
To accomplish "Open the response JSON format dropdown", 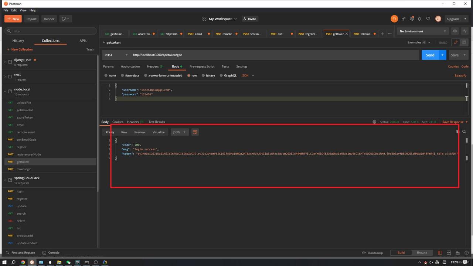I will tap(179, 132).
